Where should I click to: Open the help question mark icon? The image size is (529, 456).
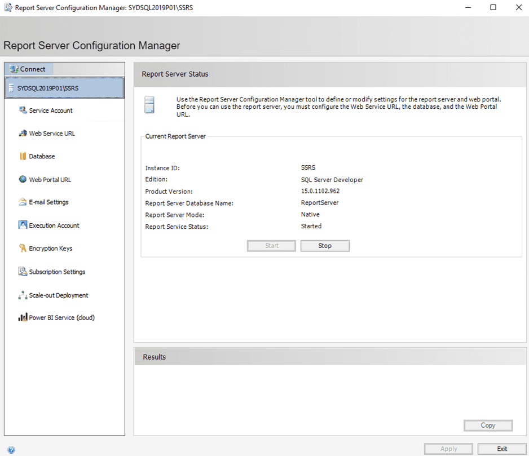pyautogui.click(x=11, y=450)
